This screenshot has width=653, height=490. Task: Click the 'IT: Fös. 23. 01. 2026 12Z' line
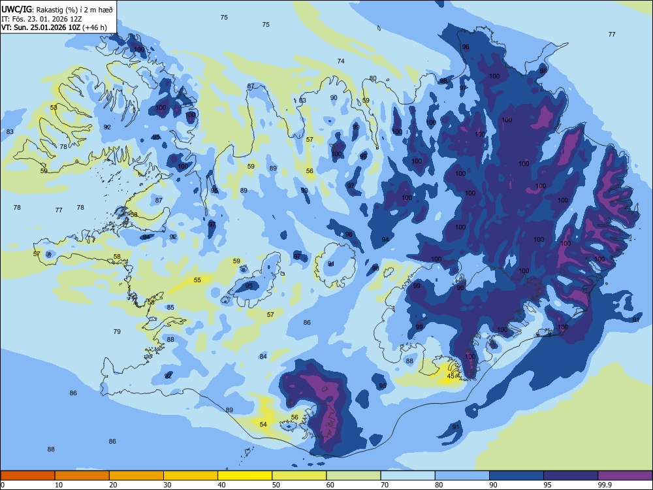(x=41, y=19)
